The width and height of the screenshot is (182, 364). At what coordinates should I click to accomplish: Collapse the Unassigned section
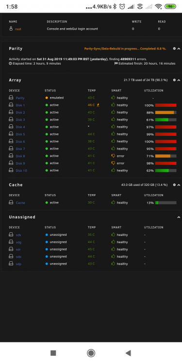179,217
